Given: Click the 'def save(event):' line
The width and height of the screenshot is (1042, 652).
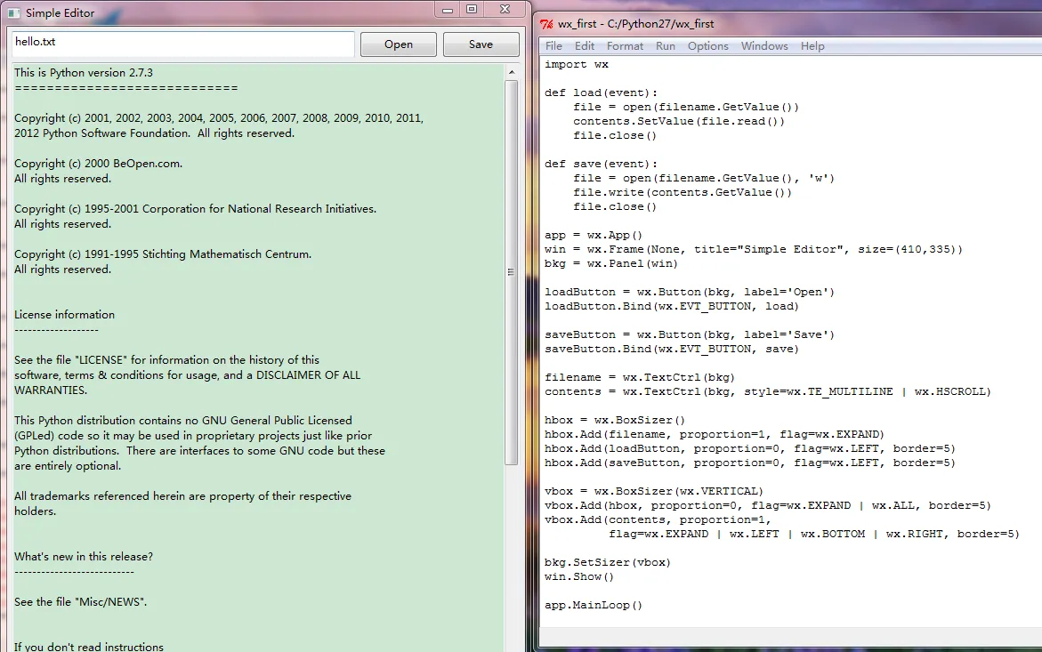Looking at the screenshot, I should pyautogui.click(x=601, y=164).
